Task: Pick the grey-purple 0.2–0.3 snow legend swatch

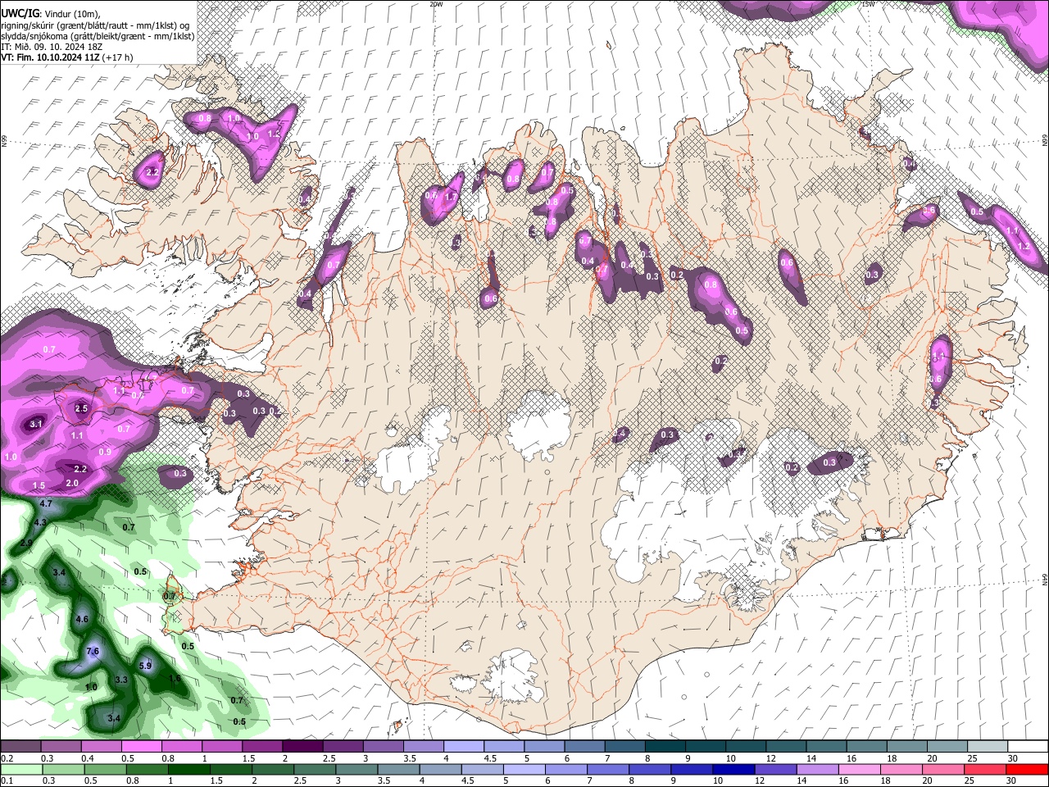Action: 20,747
